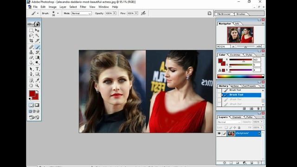The image size is (297, 167).
Task: Swap foreground and background colors
Action: pos(38,91)
